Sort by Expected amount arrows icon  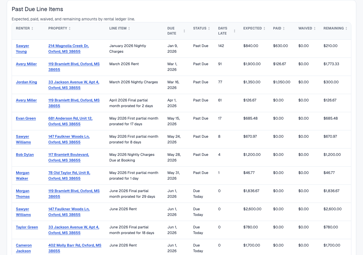264,28
